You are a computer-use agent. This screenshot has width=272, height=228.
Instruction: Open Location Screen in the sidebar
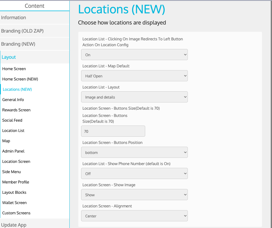[16, 161]
